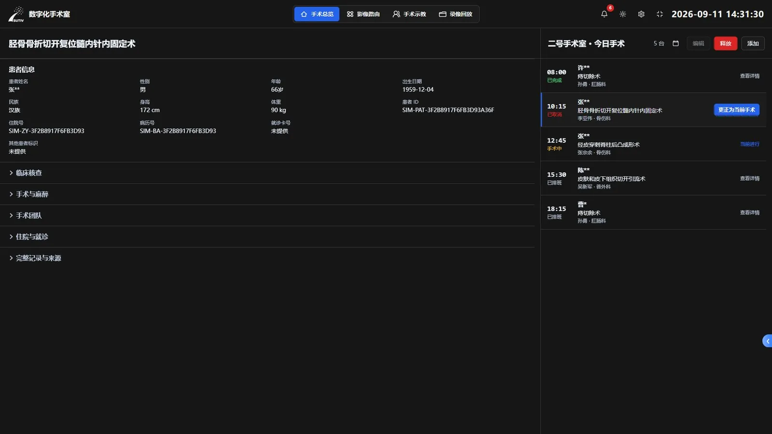Click the 添加 button
The image size is (772, 434).
(753, 43)
